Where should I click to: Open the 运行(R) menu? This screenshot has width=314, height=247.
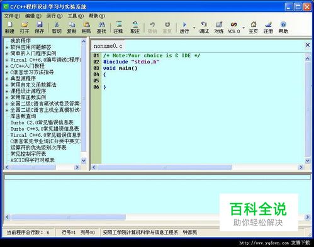pyautogui.click(x=54, y=16)
